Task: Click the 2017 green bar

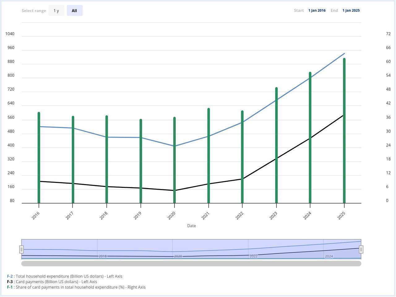Action: [73, 160]
